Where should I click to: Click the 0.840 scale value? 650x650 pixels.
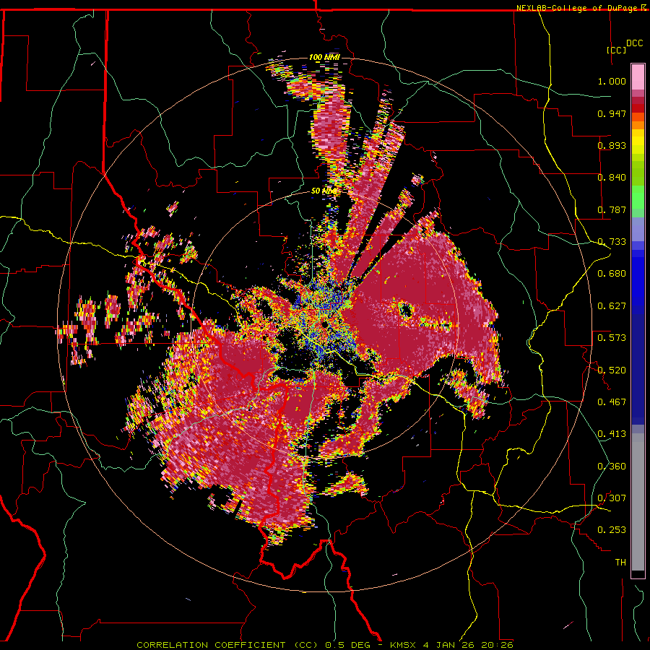tap(612, 178)
